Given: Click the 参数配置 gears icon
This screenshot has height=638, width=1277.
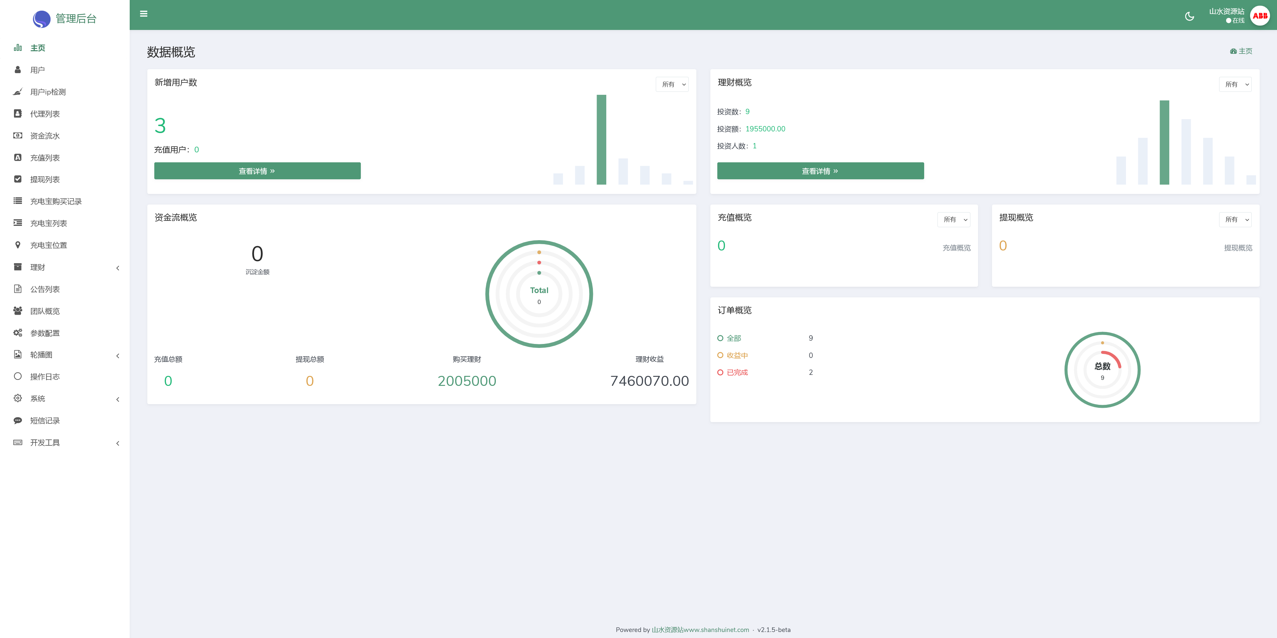Looking at the screenshot, I should coord(18,333).
